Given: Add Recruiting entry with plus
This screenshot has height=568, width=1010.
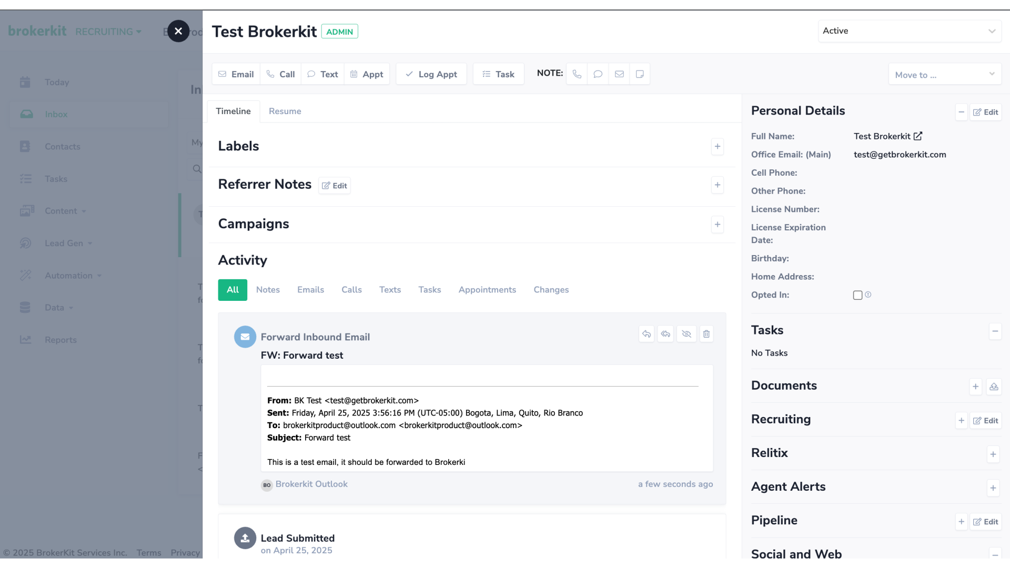Looking at the screenshot, I should tap(962, 420).
